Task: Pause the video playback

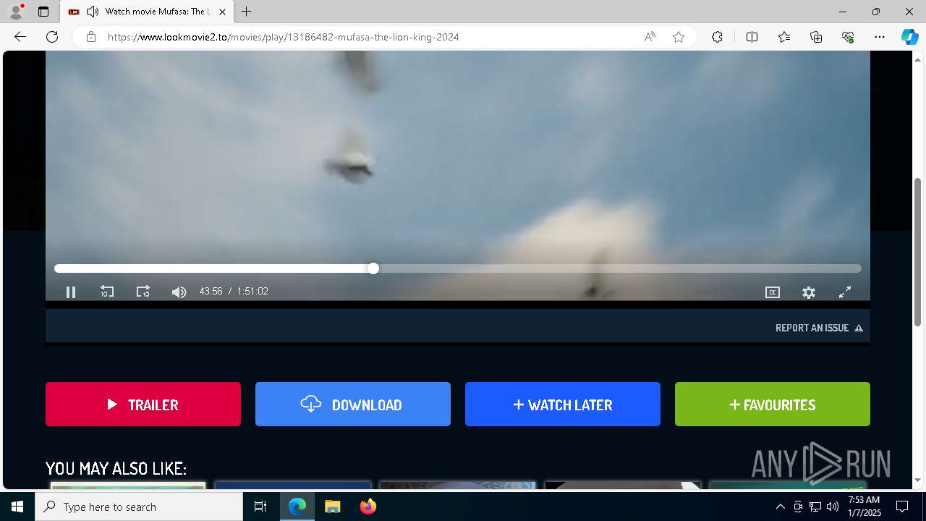Action: 71,292
